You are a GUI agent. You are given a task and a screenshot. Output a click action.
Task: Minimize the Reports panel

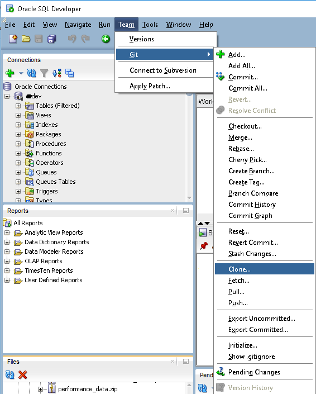[x=186, y=210]
